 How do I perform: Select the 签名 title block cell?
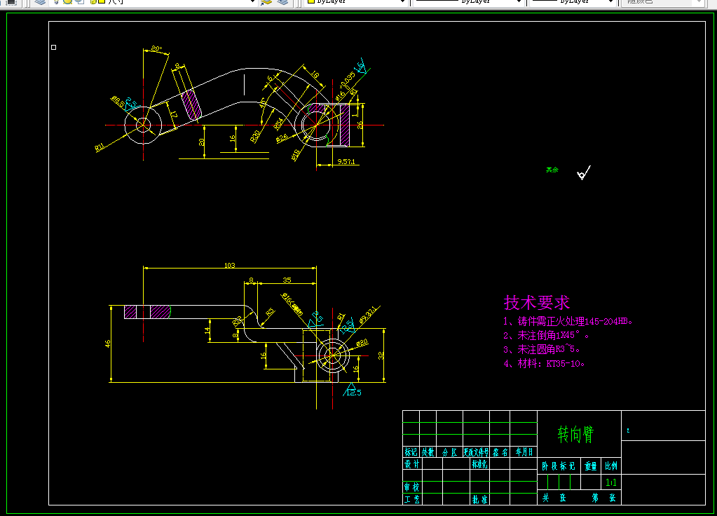[x=500, y=452]
